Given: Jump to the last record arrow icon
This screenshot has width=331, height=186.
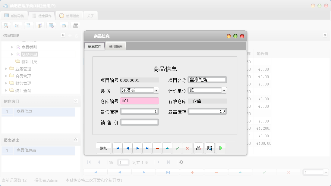Looking at the screenshot, I should pos(147,148).
